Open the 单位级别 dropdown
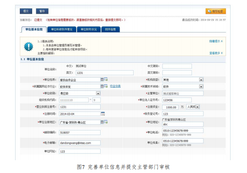The width and height of the screenshot is (247, 173). (98, 93)
